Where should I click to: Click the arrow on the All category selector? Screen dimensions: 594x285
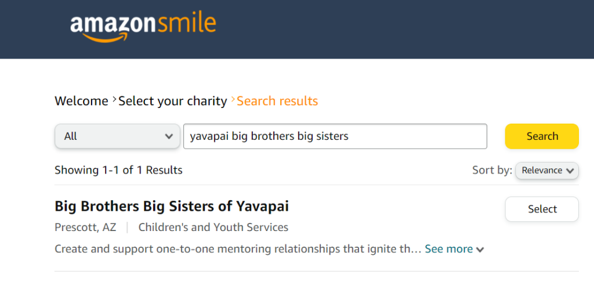(x=169, y=137)
